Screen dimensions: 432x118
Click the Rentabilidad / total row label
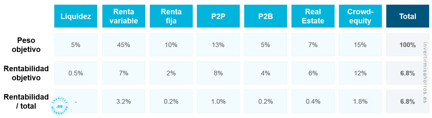(x=26, y=101)
